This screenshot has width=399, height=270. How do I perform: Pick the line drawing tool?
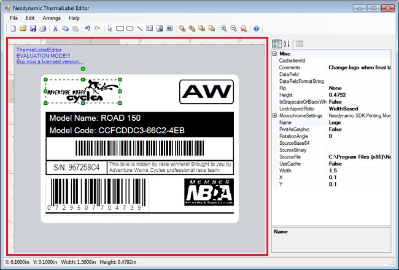(139, 28)
